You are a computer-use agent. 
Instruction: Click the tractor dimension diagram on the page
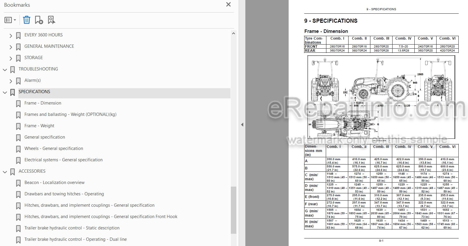[381, 97]
